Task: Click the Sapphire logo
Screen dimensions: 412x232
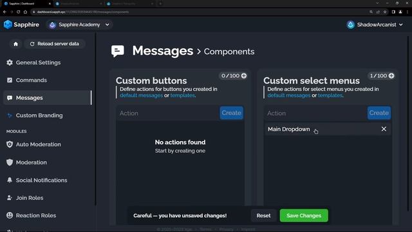Action: point(21,24)
